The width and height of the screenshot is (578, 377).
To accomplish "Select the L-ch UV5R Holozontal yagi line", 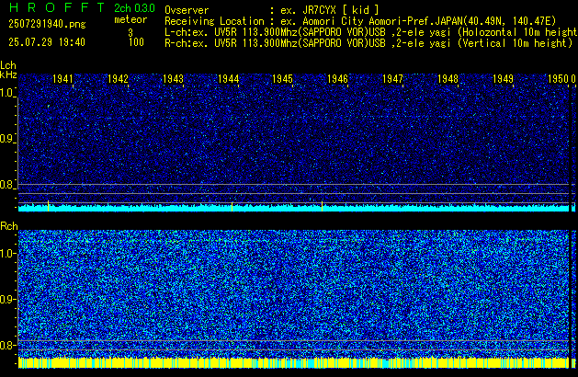I will 371,32.
